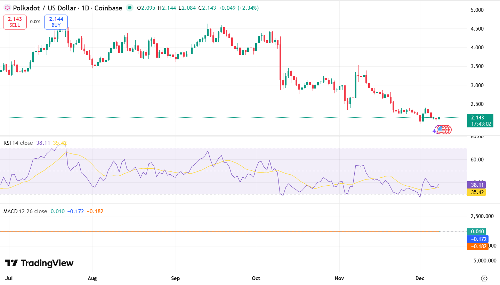Click the Sep time axis label
This screenshot has height=285, width=500.
click(x=176, y=278)
